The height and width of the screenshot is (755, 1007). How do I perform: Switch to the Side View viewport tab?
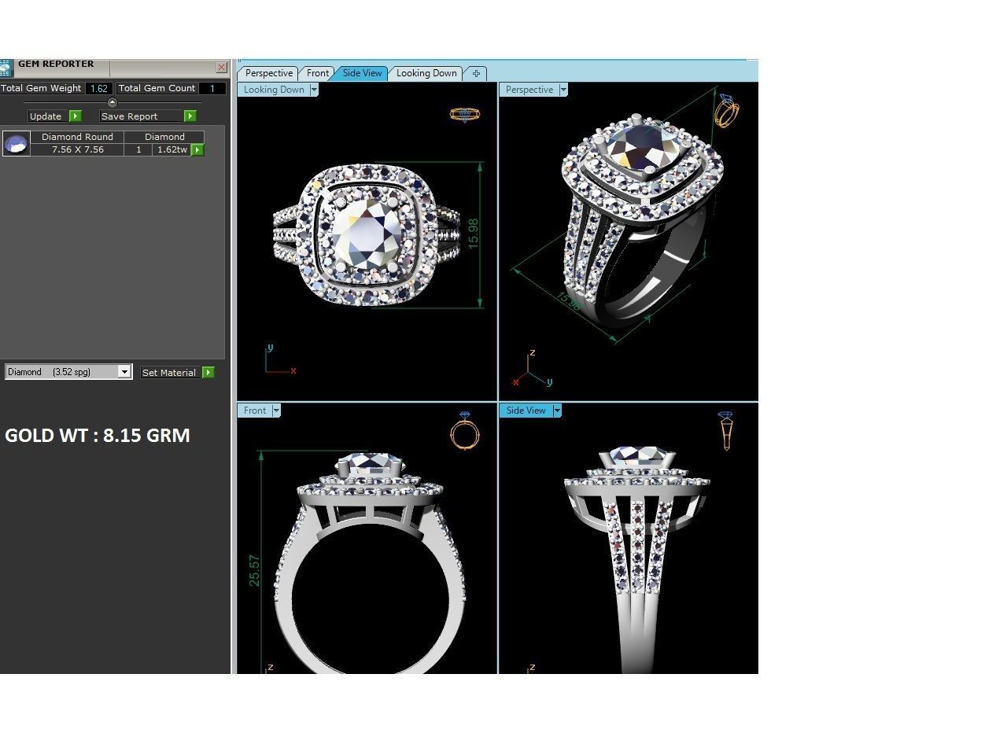(363, 73)
